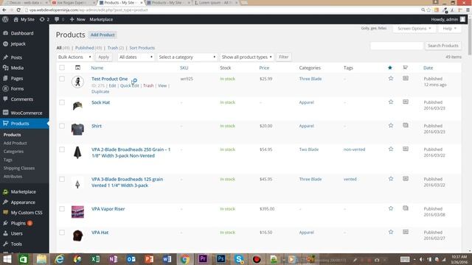Image resolution: width=472 pixels, height=265 pixels.
Task: Open the Sock Hat thumbnail
Action: 77,106
